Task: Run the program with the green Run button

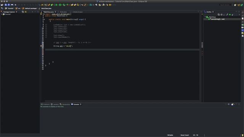Action: 60,5
